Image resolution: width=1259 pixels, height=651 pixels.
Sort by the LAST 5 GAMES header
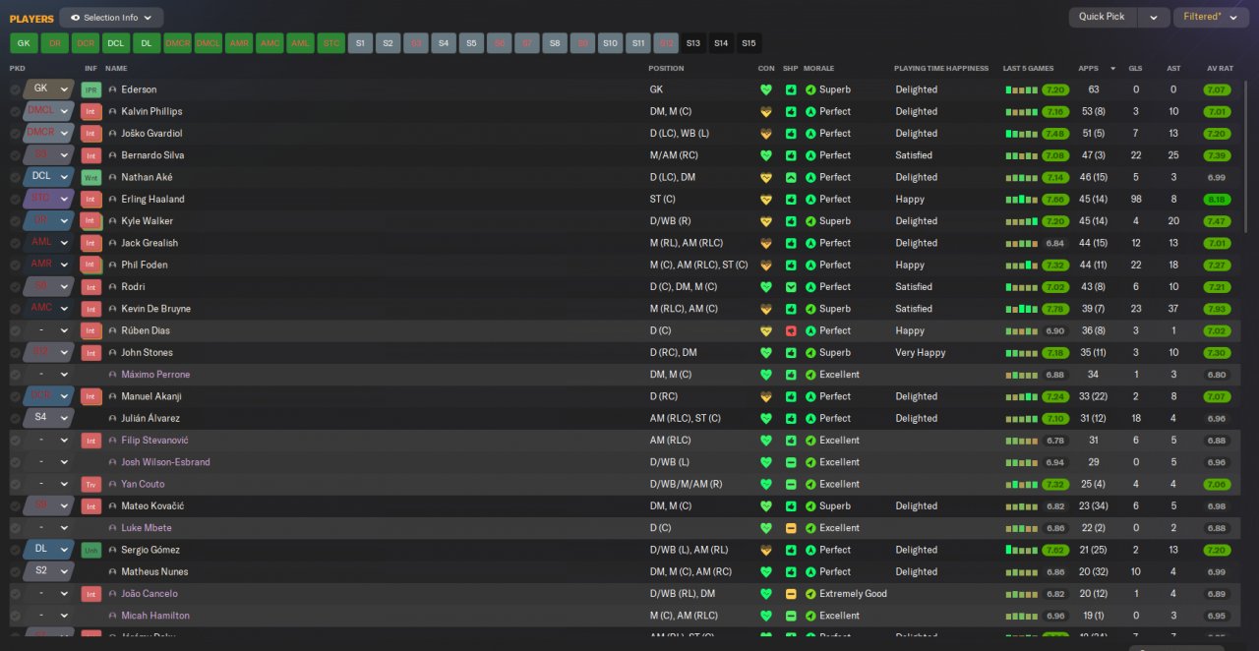tap(1028, 69)
